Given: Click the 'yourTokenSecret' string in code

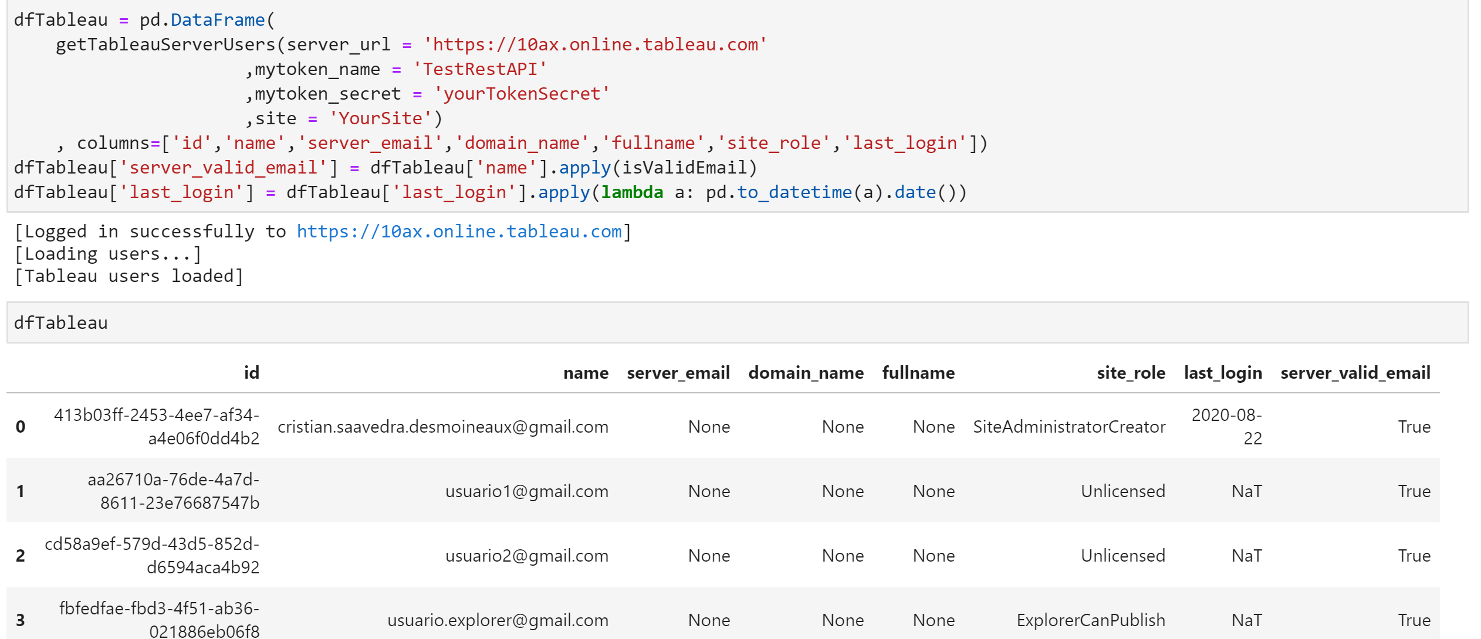Looking at the screenshot, I should [522, 94].
